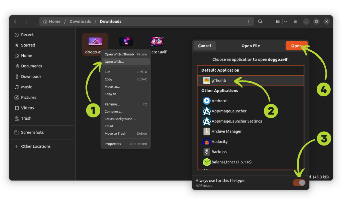Image resolution: width=342 pixels, height=199 pixels.
Task: Open the Trash sidebar location
Action: coord(26,118)
